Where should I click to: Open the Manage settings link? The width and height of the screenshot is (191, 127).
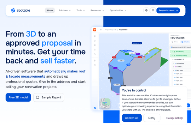175,118
